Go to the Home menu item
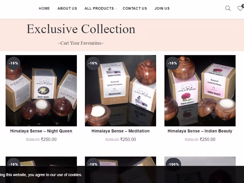The image size is (244, 183). point(44,9)
